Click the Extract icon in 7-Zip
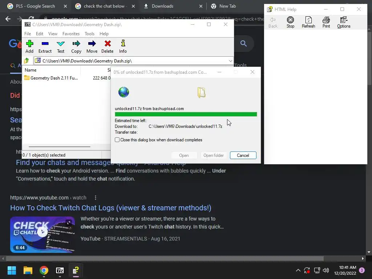The image size is (372, 279). [45, 46]
